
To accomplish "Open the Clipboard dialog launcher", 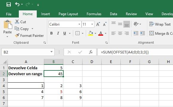I will point(45,43).
